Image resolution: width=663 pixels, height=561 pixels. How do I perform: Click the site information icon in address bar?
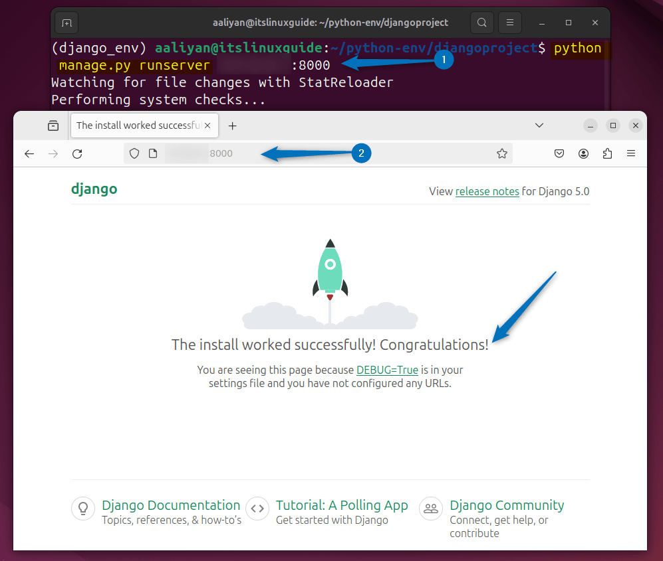tap(153, 153)
